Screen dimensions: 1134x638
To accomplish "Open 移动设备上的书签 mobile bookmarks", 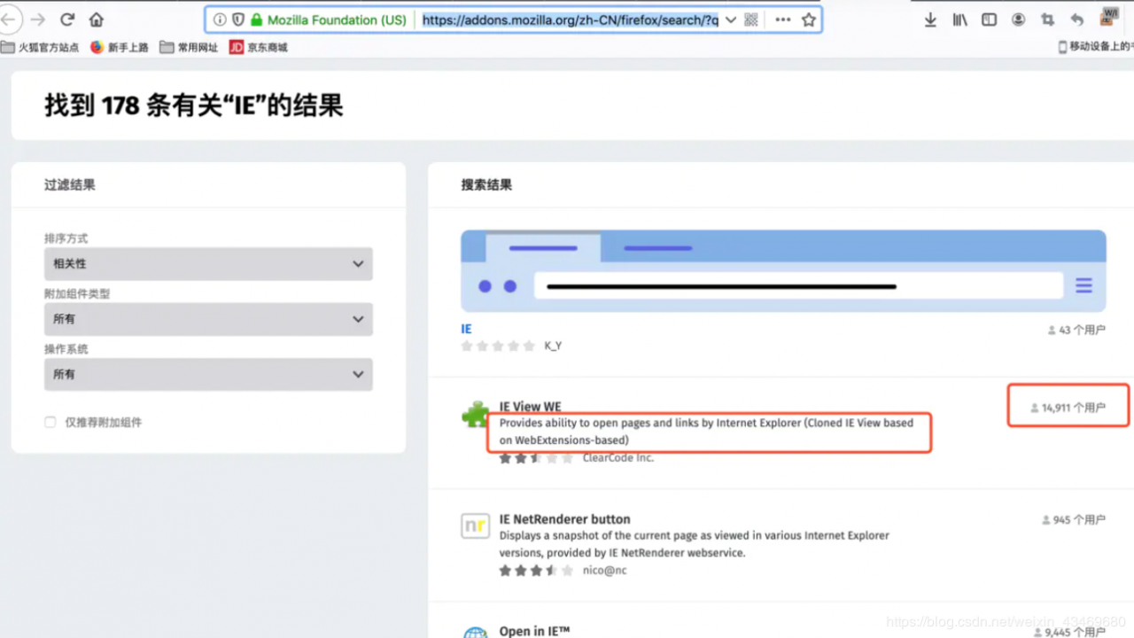I will click(1096, 47).
